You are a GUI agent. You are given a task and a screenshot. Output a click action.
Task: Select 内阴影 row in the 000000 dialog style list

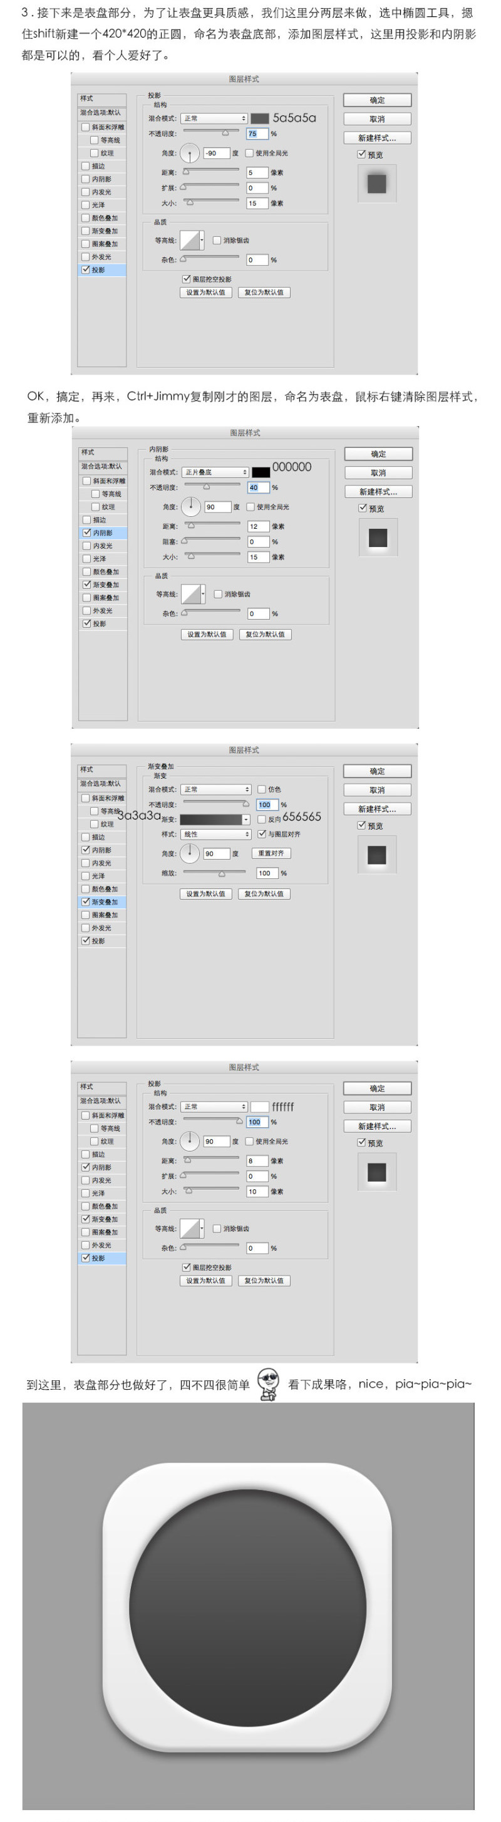pyautogui.click(x=104, y=533)
